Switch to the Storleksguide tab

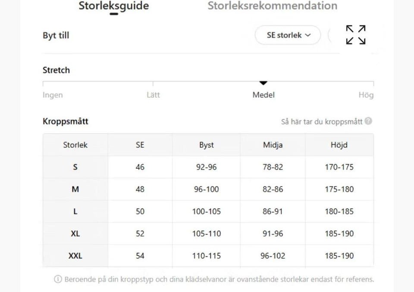pyautogui.click(x=114, y=6)
